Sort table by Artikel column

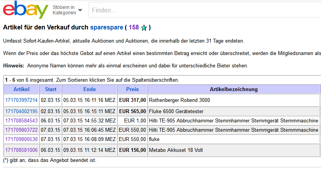(x=21, y=89)
